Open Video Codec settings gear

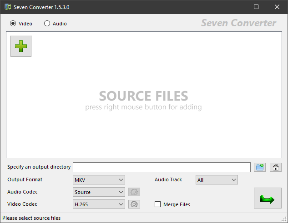point(134,204)
